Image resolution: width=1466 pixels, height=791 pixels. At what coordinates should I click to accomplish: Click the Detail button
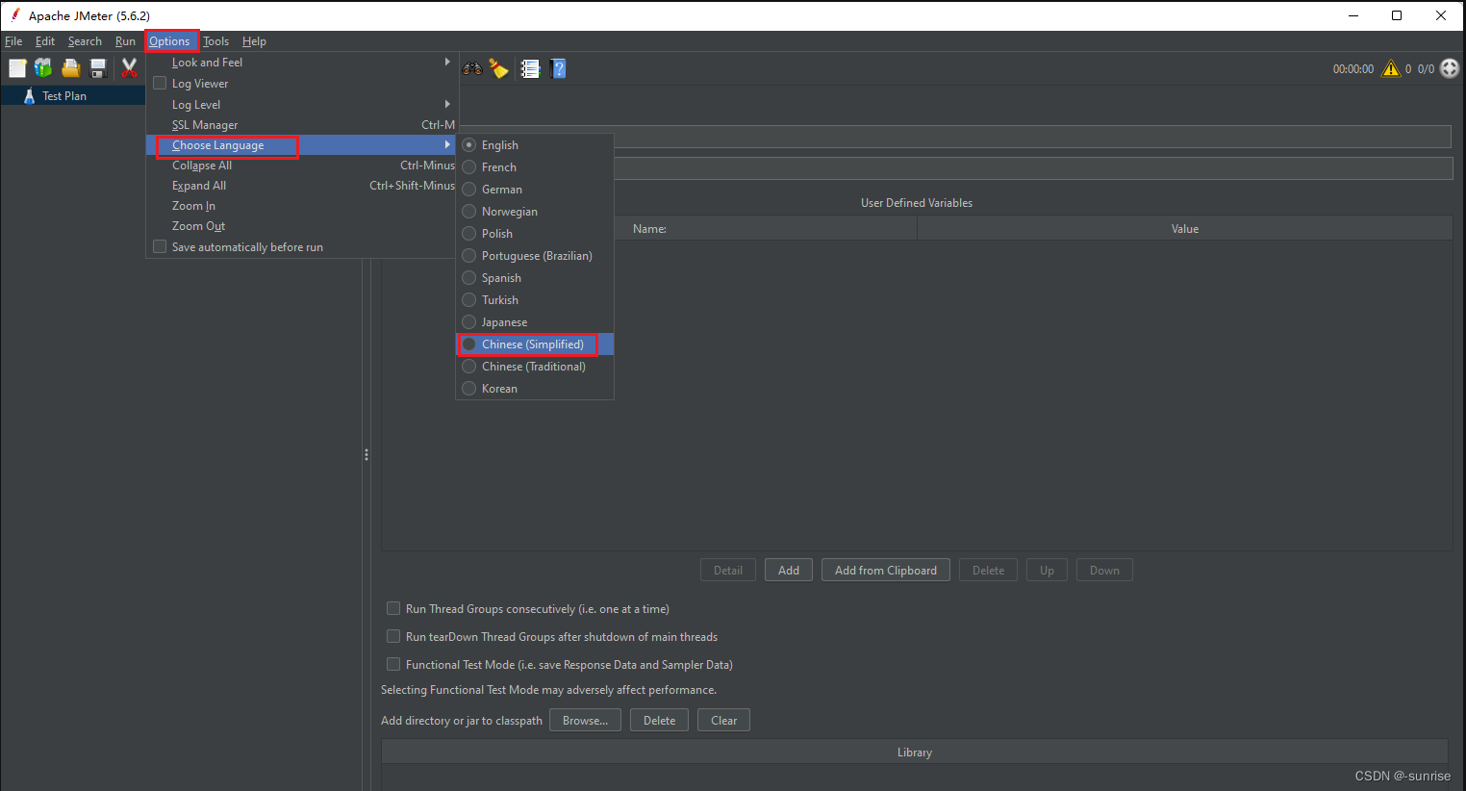[728, 570]
